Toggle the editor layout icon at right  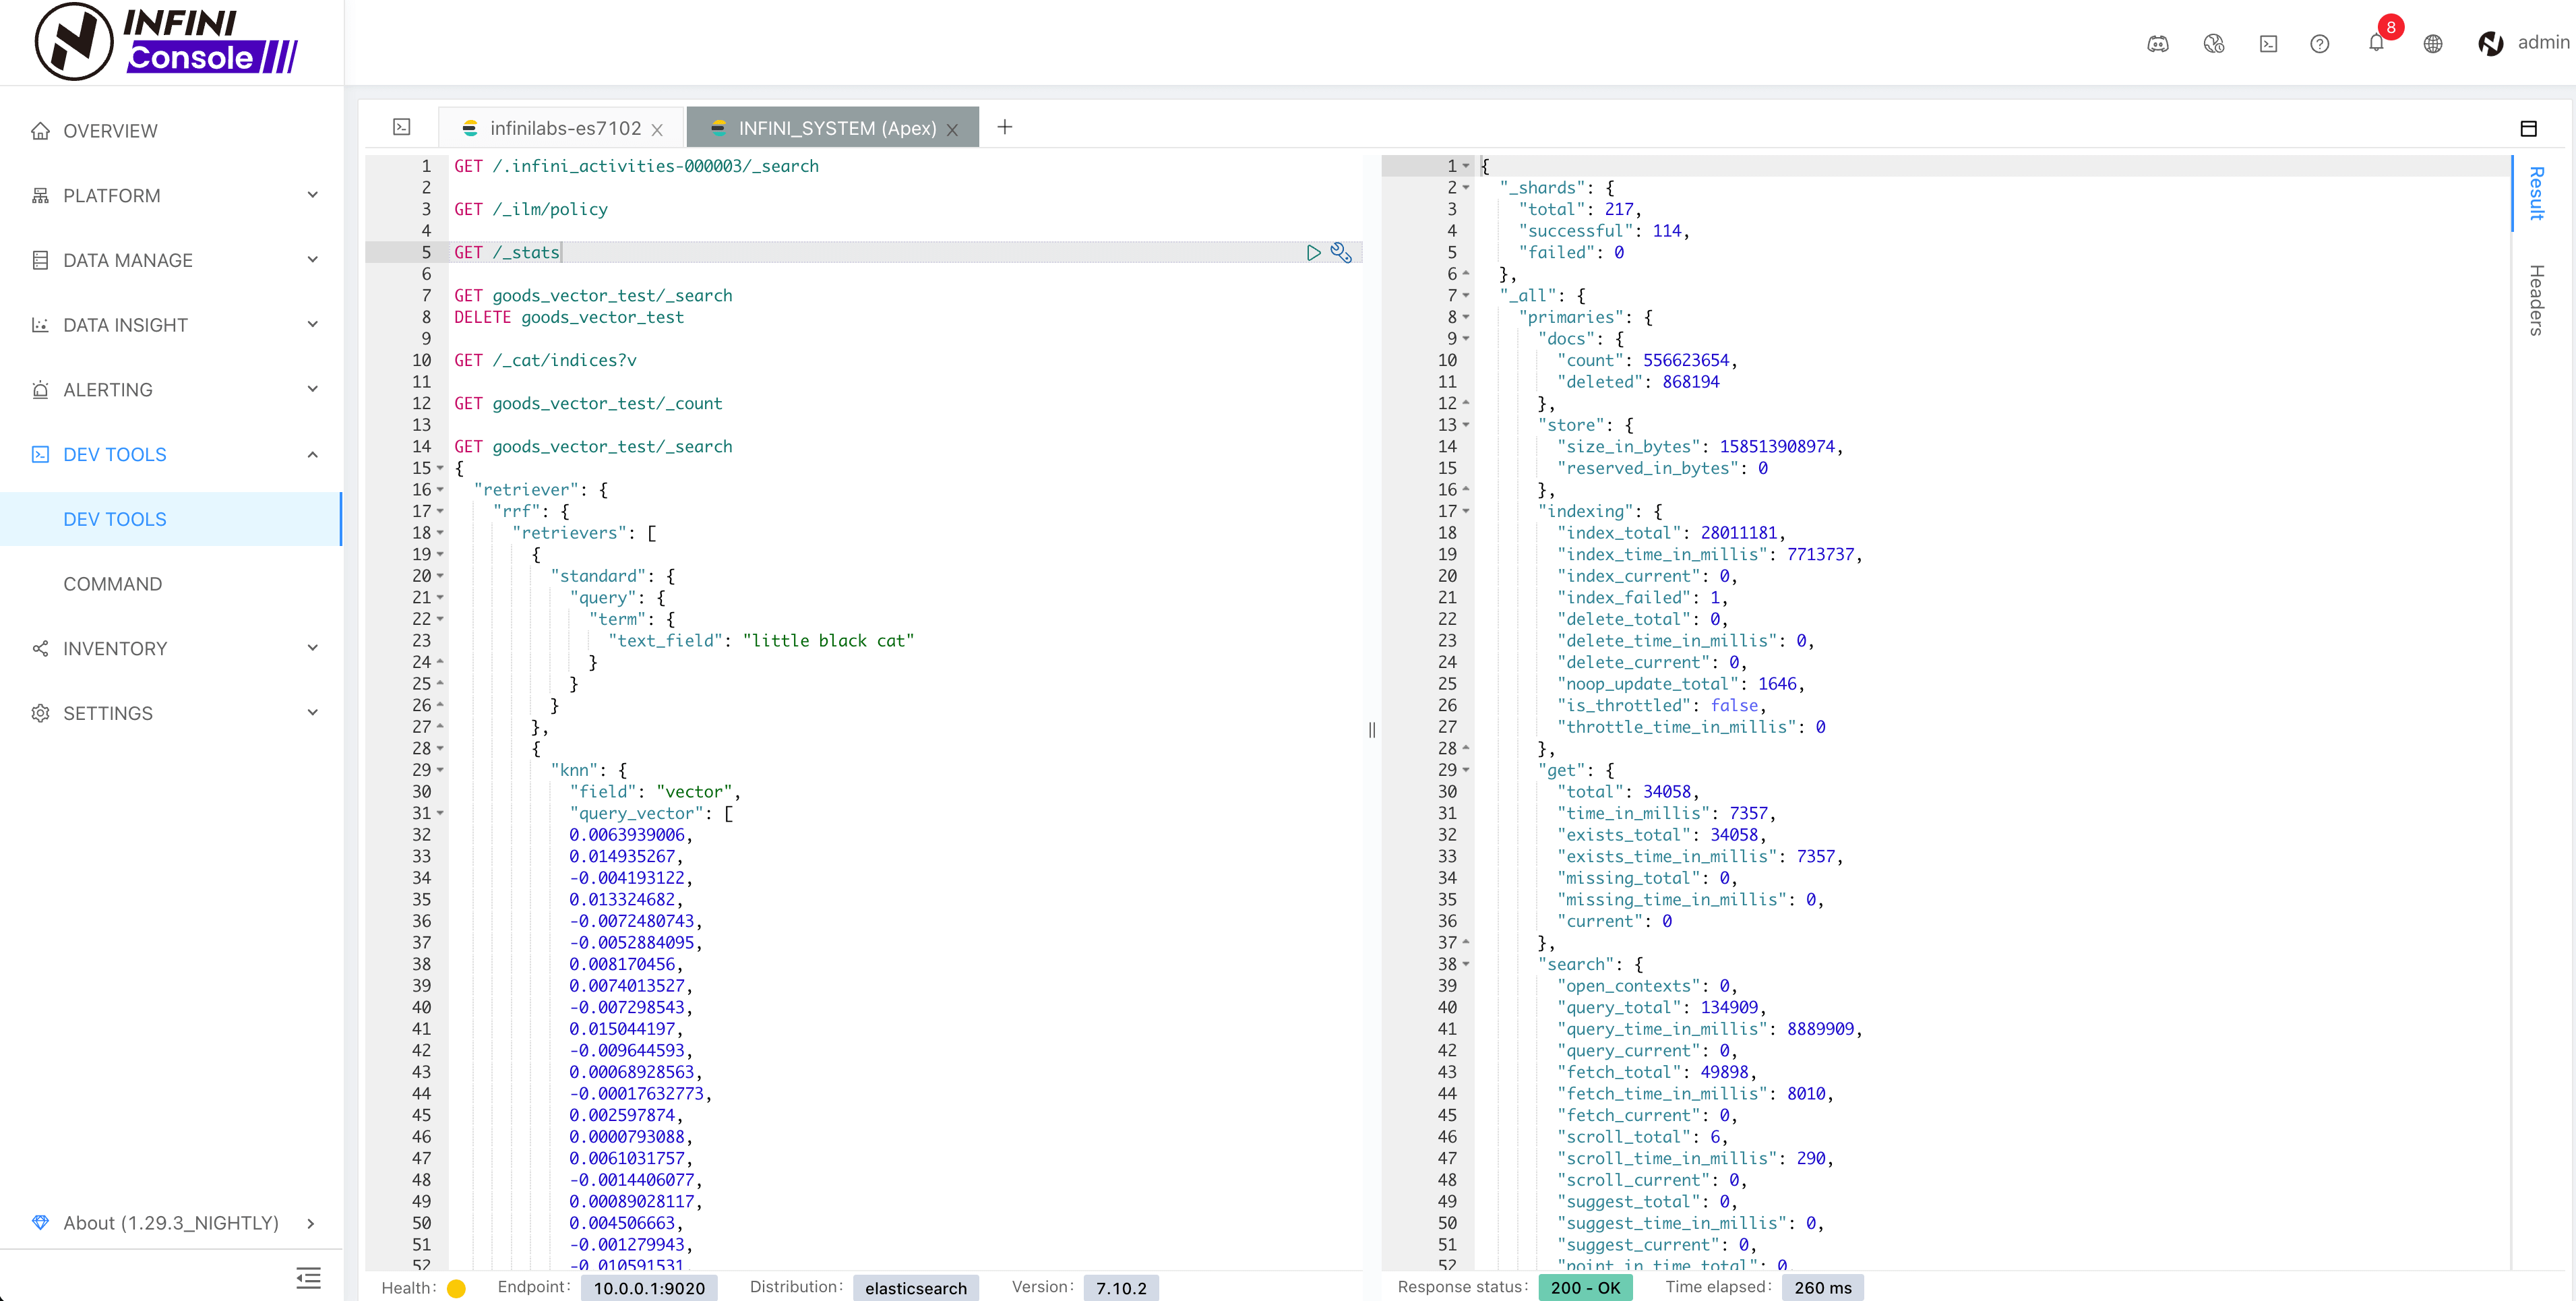coord(2528,128)
